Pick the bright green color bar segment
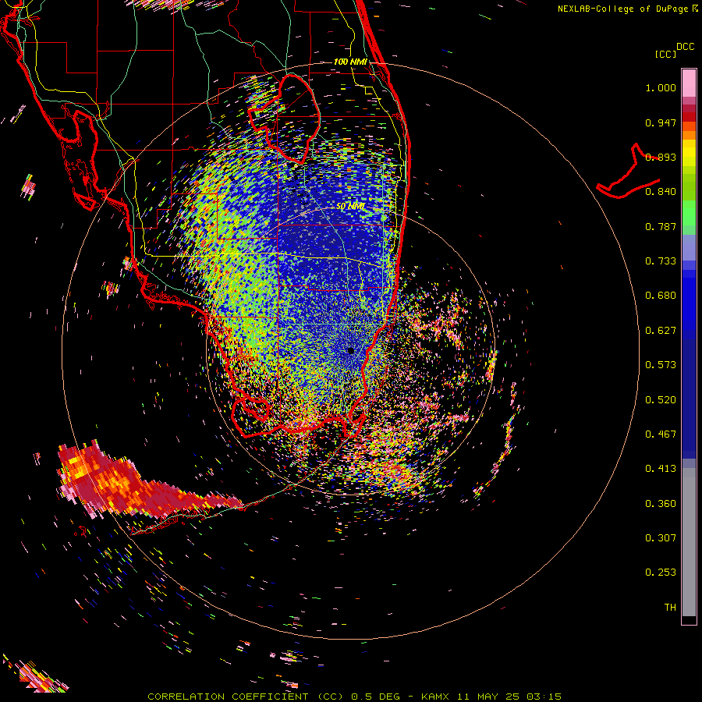The image size is (702, 702). [689, 213]
